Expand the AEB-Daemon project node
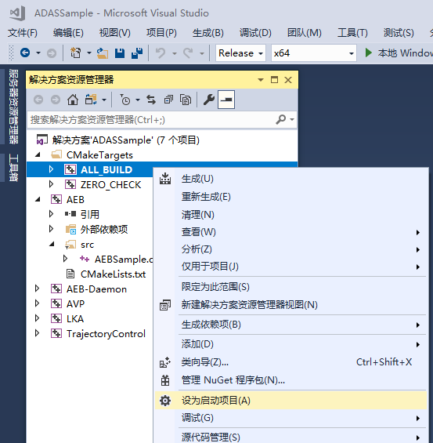 (x=37, y=289)
